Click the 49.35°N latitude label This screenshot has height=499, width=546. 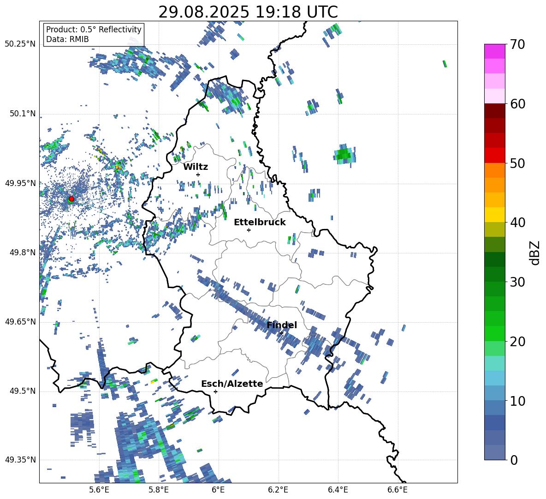coord(20,460)
